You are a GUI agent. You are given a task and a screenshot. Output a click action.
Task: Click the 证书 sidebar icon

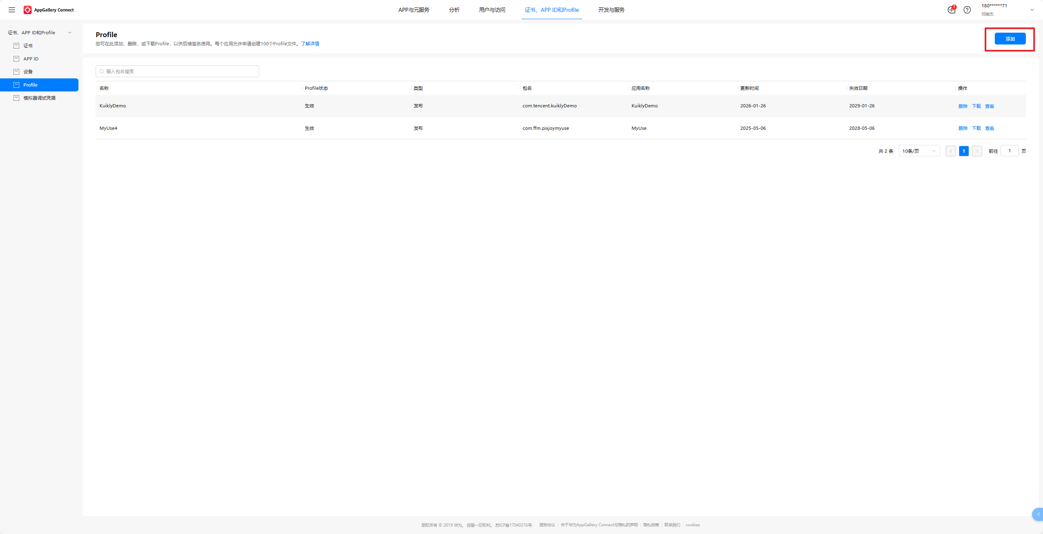point(16,46)
